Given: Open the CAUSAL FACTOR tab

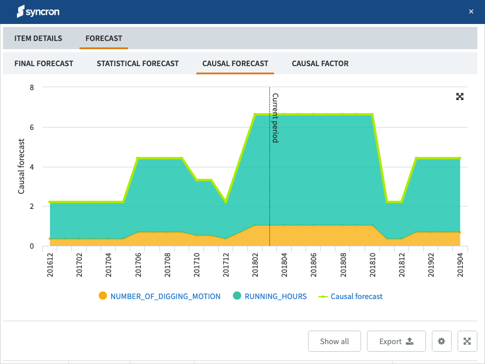Looking at the screenshot, I should coord(320,63).
